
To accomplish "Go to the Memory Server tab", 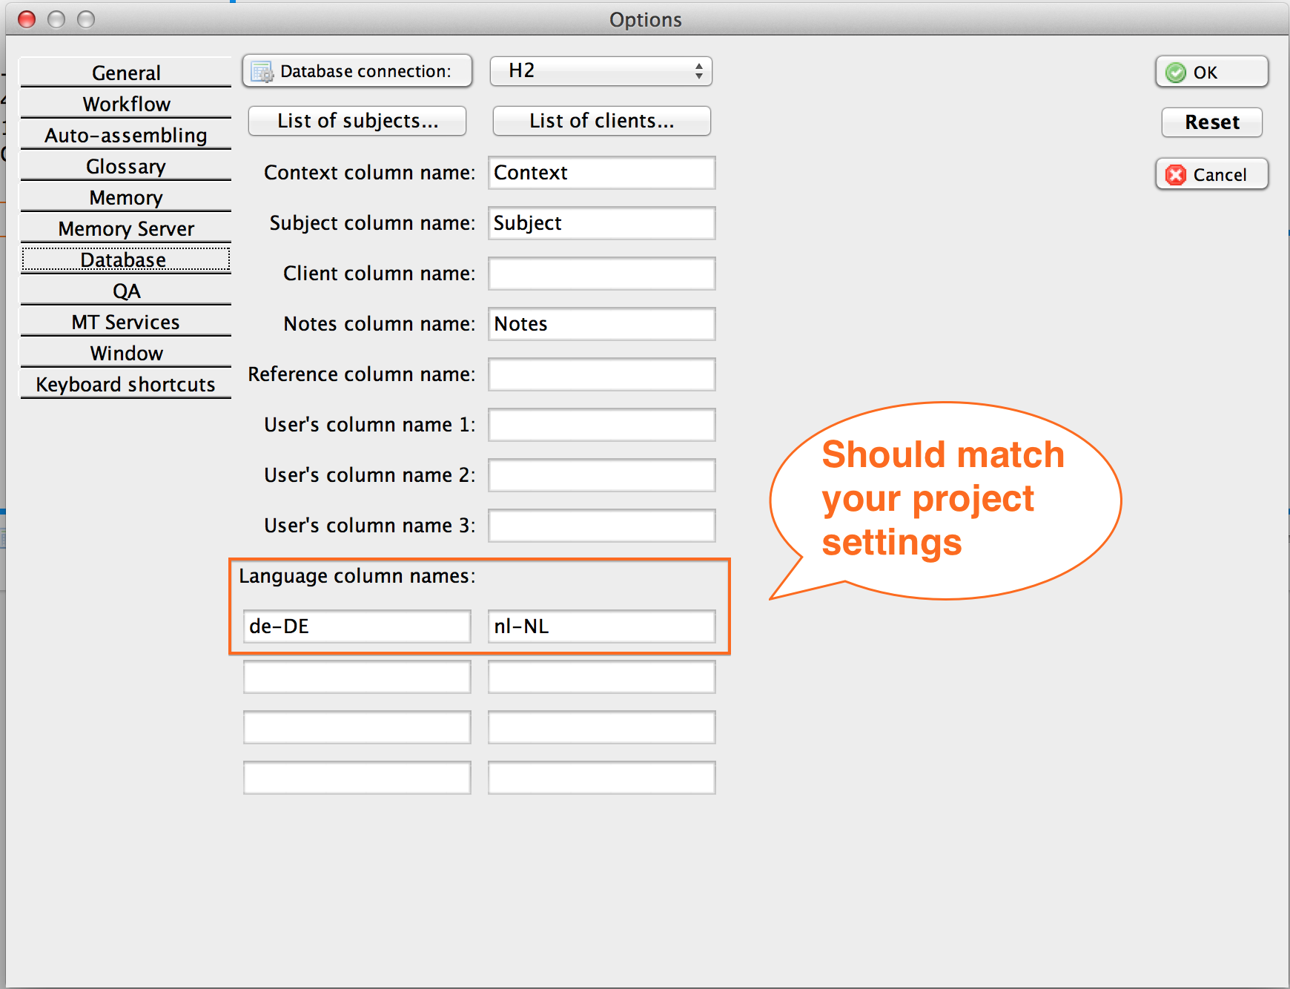I will 126,228.
